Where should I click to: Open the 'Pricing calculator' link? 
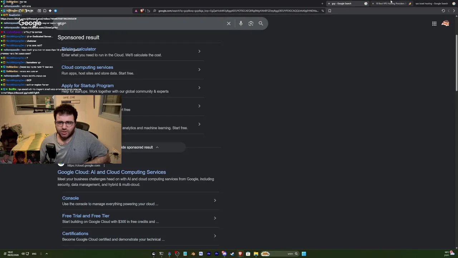pos(79,49)
